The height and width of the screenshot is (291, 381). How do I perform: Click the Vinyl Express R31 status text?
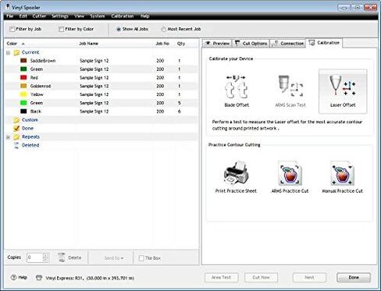(x=90, y=278)
